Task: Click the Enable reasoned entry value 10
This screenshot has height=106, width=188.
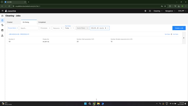Action: coord(111,42)
